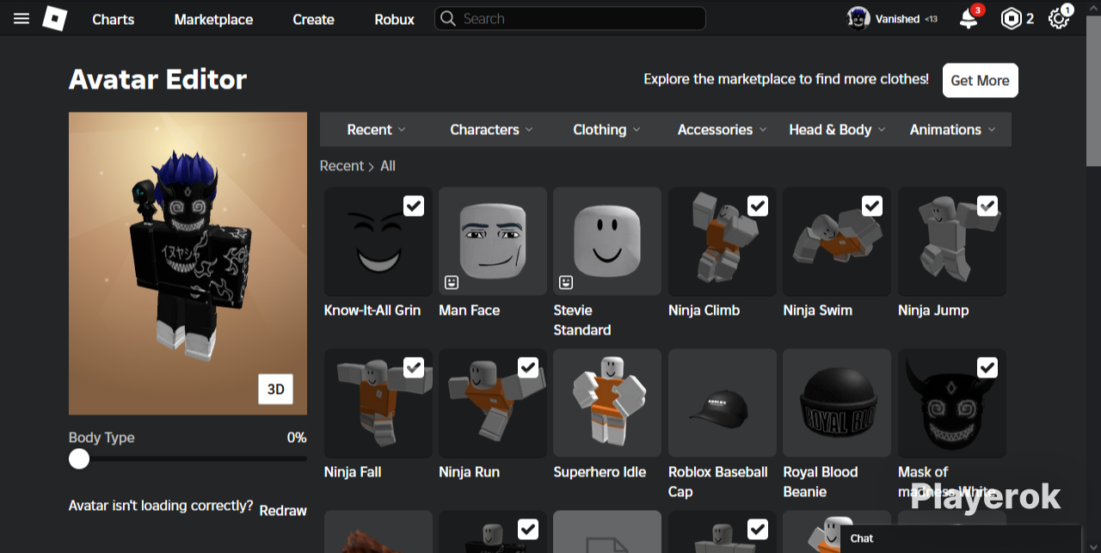Click the Robux balance icon
Image resolution: width=1101 pixels, height=553 pixels.
(1011, 19)
